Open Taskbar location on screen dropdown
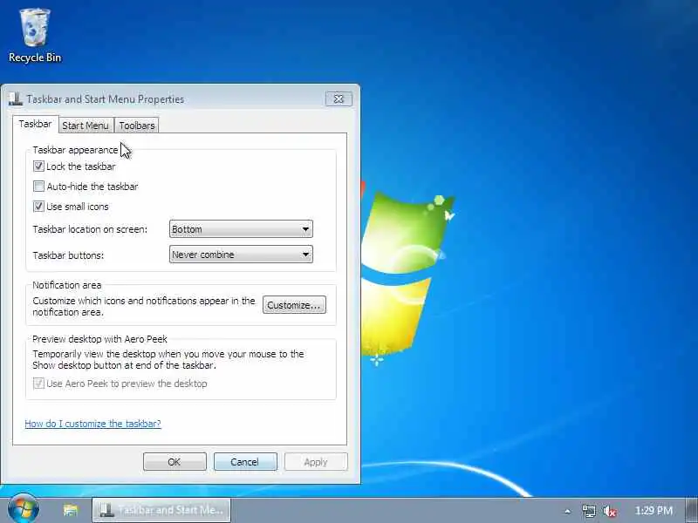This screenshot has width=698, height=523. pos(241,229)
